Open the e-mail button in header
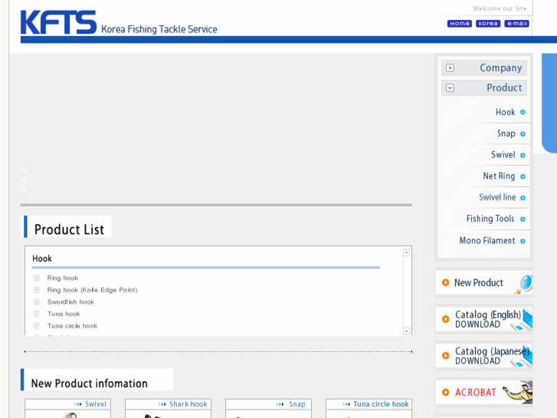Viewport: 557px width, 418px height. (517, 24)
